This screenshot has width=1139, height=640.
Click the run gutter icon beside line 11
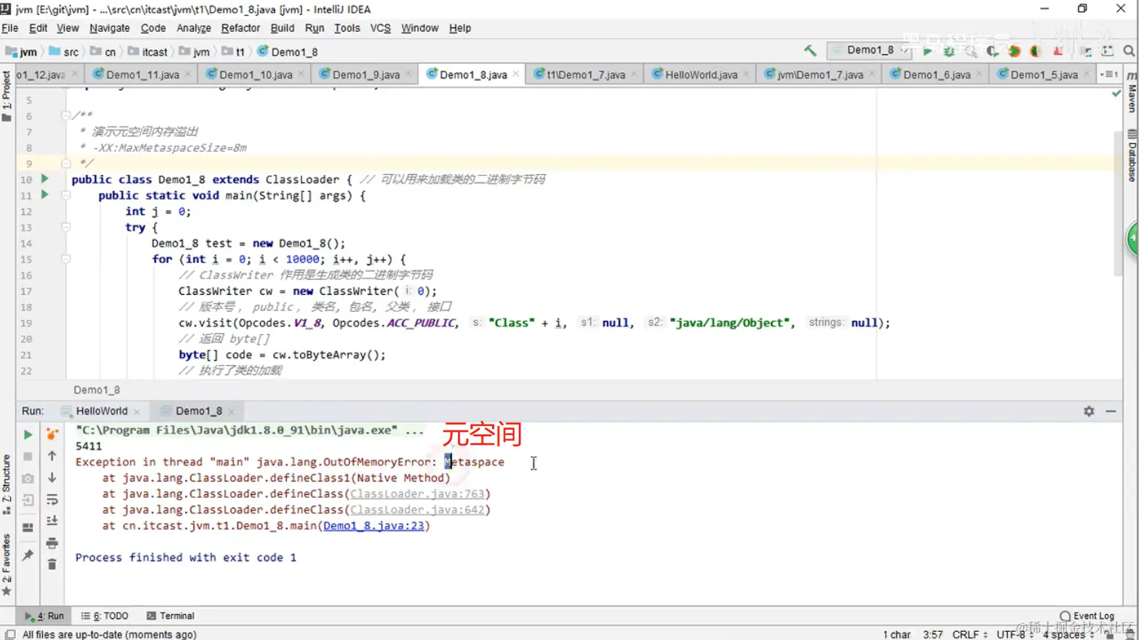44,195
